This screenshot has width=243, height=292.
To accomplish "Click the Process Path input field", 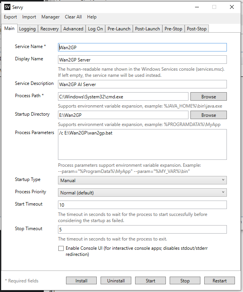I will pos(123,96).
